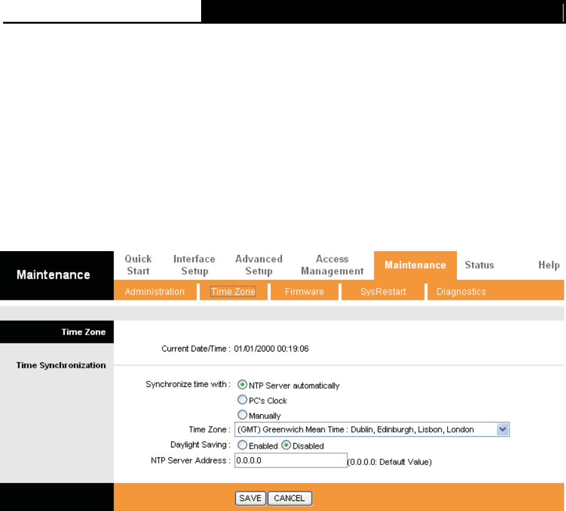Click the GMT Greenwich Mean Time combo box
The image size is (566, 511).
[x=372, y=429]
